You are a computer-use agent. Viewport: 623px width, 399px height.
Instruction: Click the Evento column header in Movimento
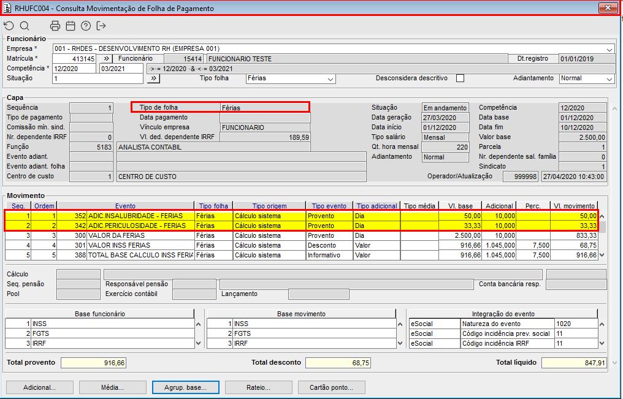[125, 206]
